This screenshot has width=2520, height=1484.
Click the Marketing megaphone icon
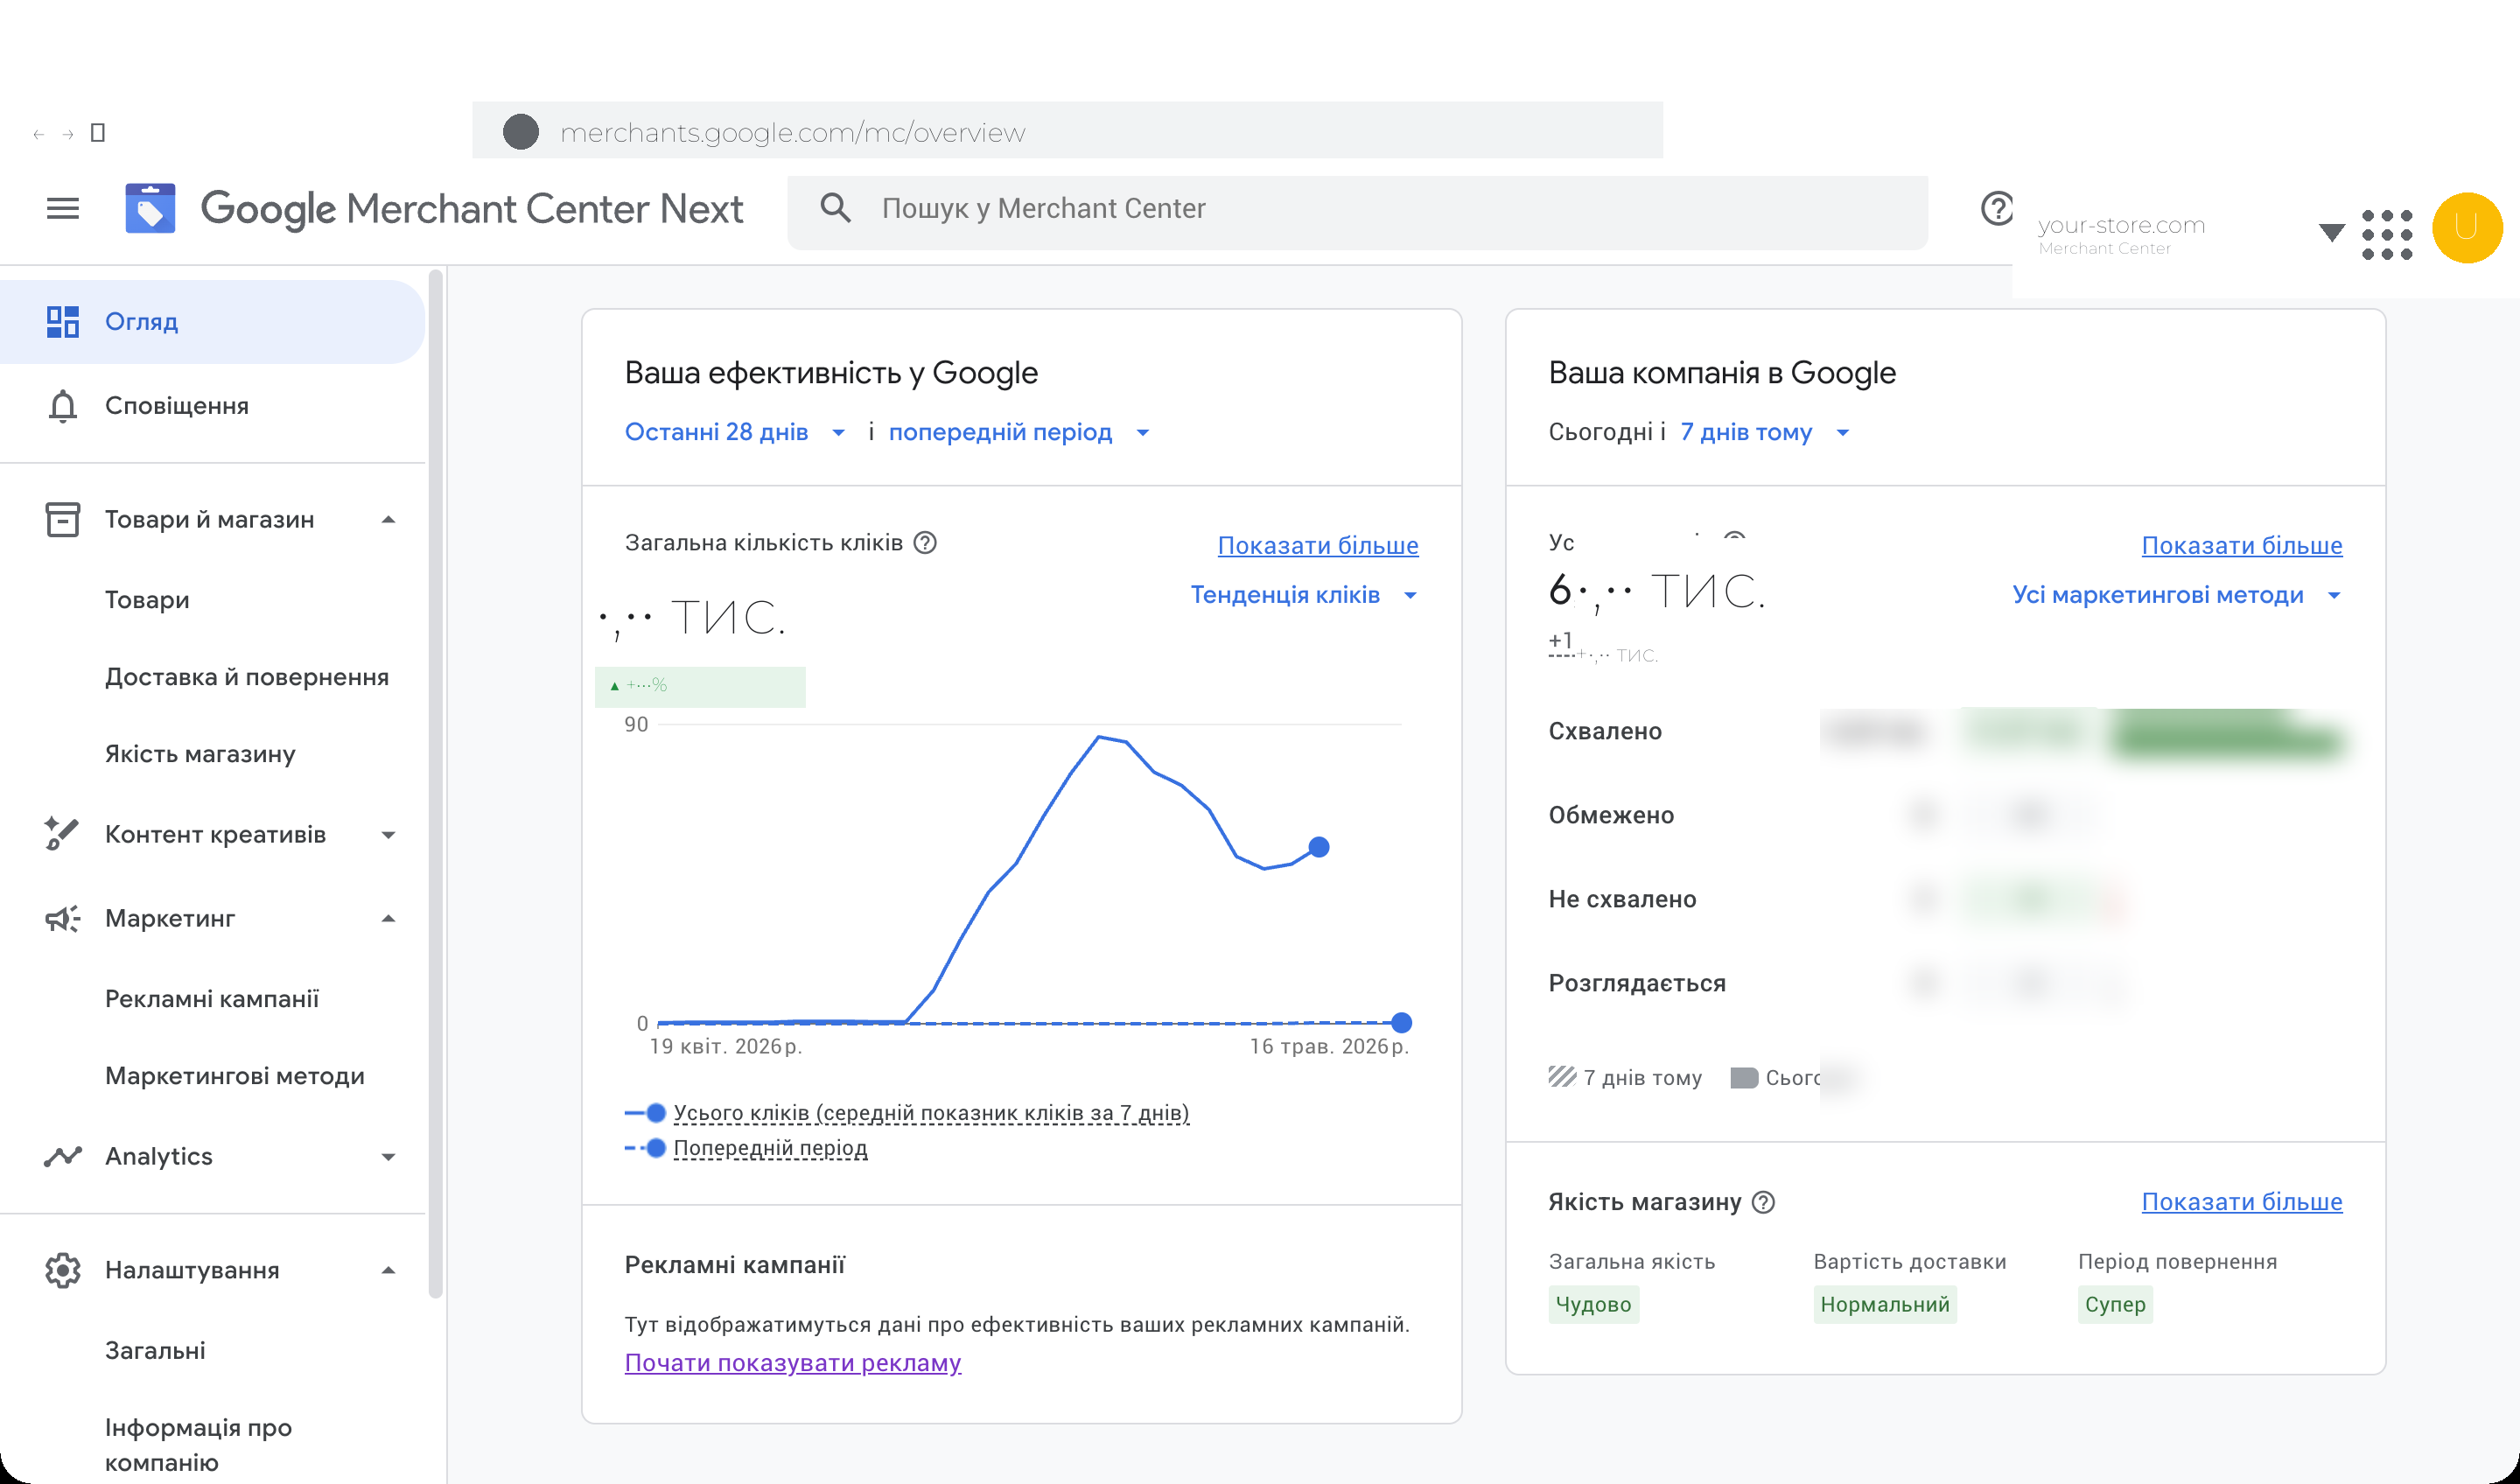(63, 919)
